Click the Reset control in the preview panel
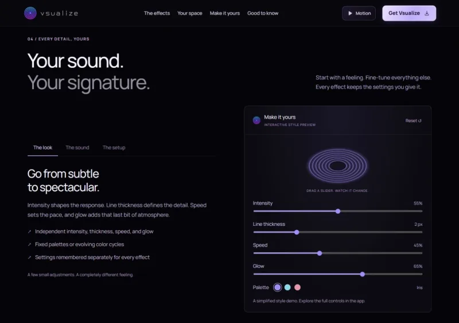The width and height of the screenshot is (459, 323). pyautogui.click(x=413, y=121)
